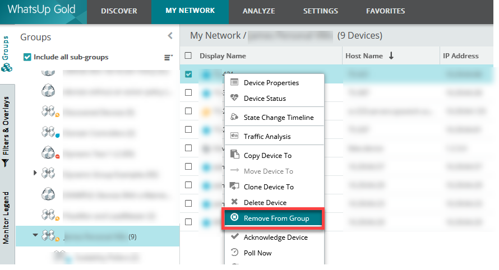
Task: Expand the collapsed group tree arrow
Action: point(35,173)
